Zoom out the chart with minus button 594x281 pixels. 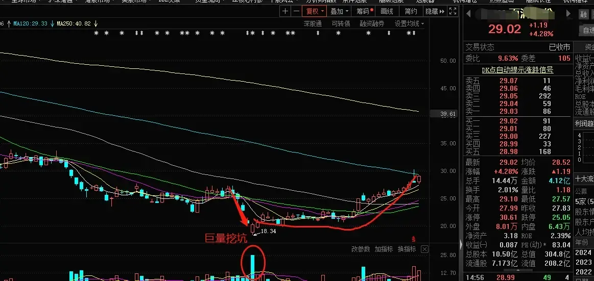(x=296, y=11)
